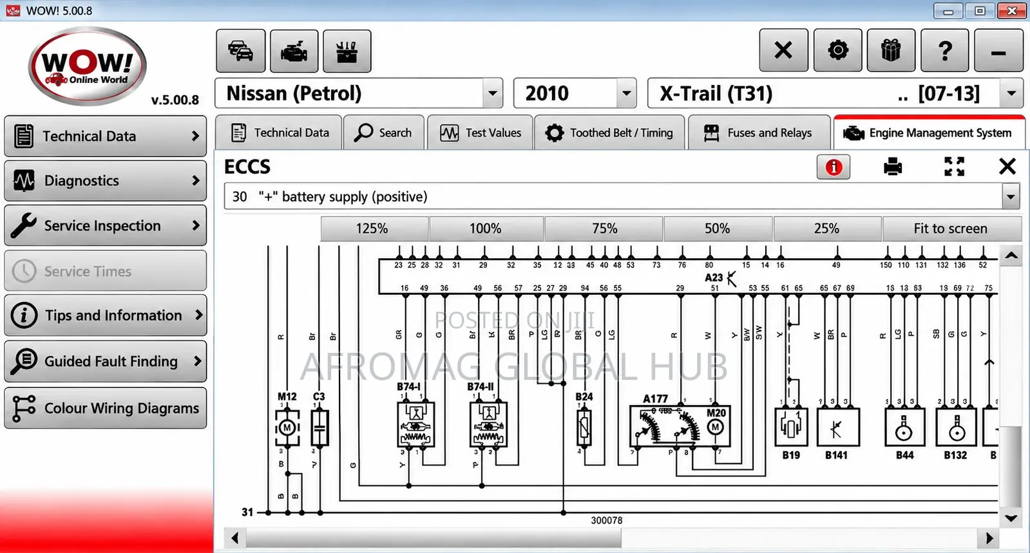Click the horizontal scrollbar right arrow
This screenshot has width=1030, height=553.
tap(989, 538)
